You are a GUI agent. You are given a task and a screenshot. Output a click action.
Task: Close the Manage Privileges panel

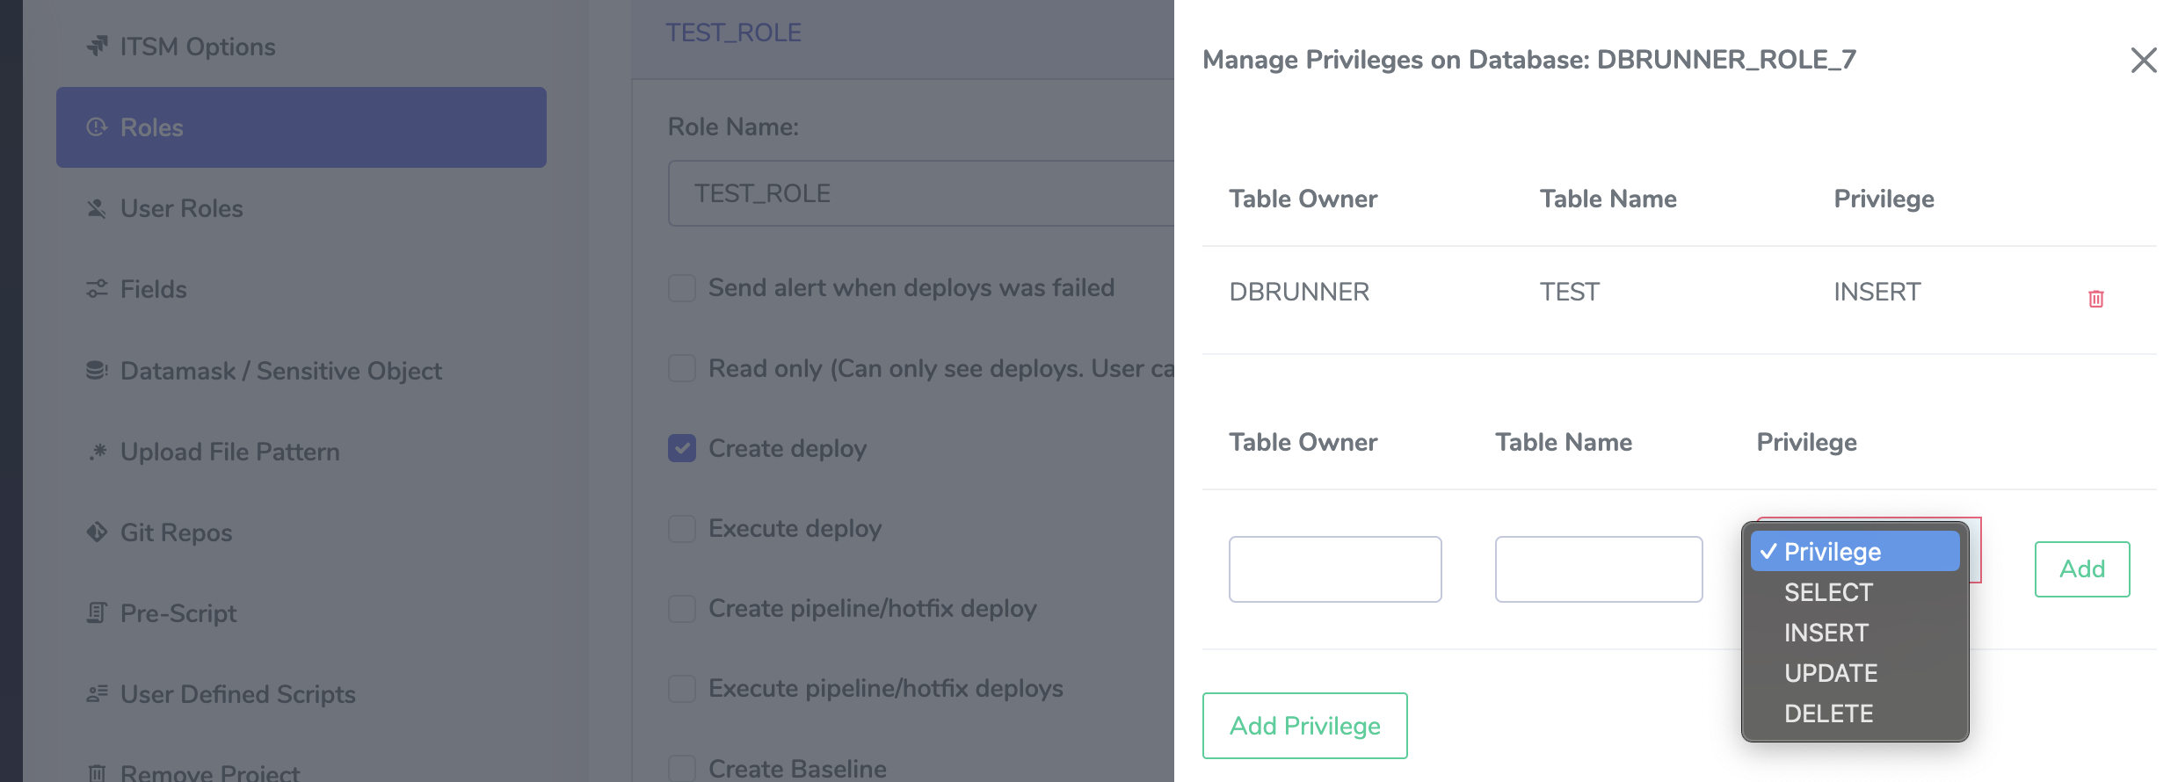click(2143, 60)
